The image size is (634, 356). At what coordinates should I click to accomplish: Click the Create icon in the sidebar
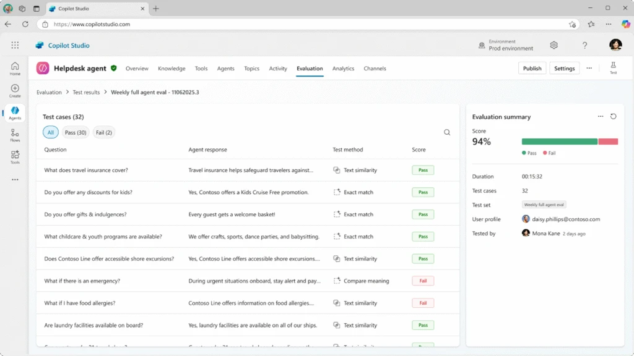(14, 90)
